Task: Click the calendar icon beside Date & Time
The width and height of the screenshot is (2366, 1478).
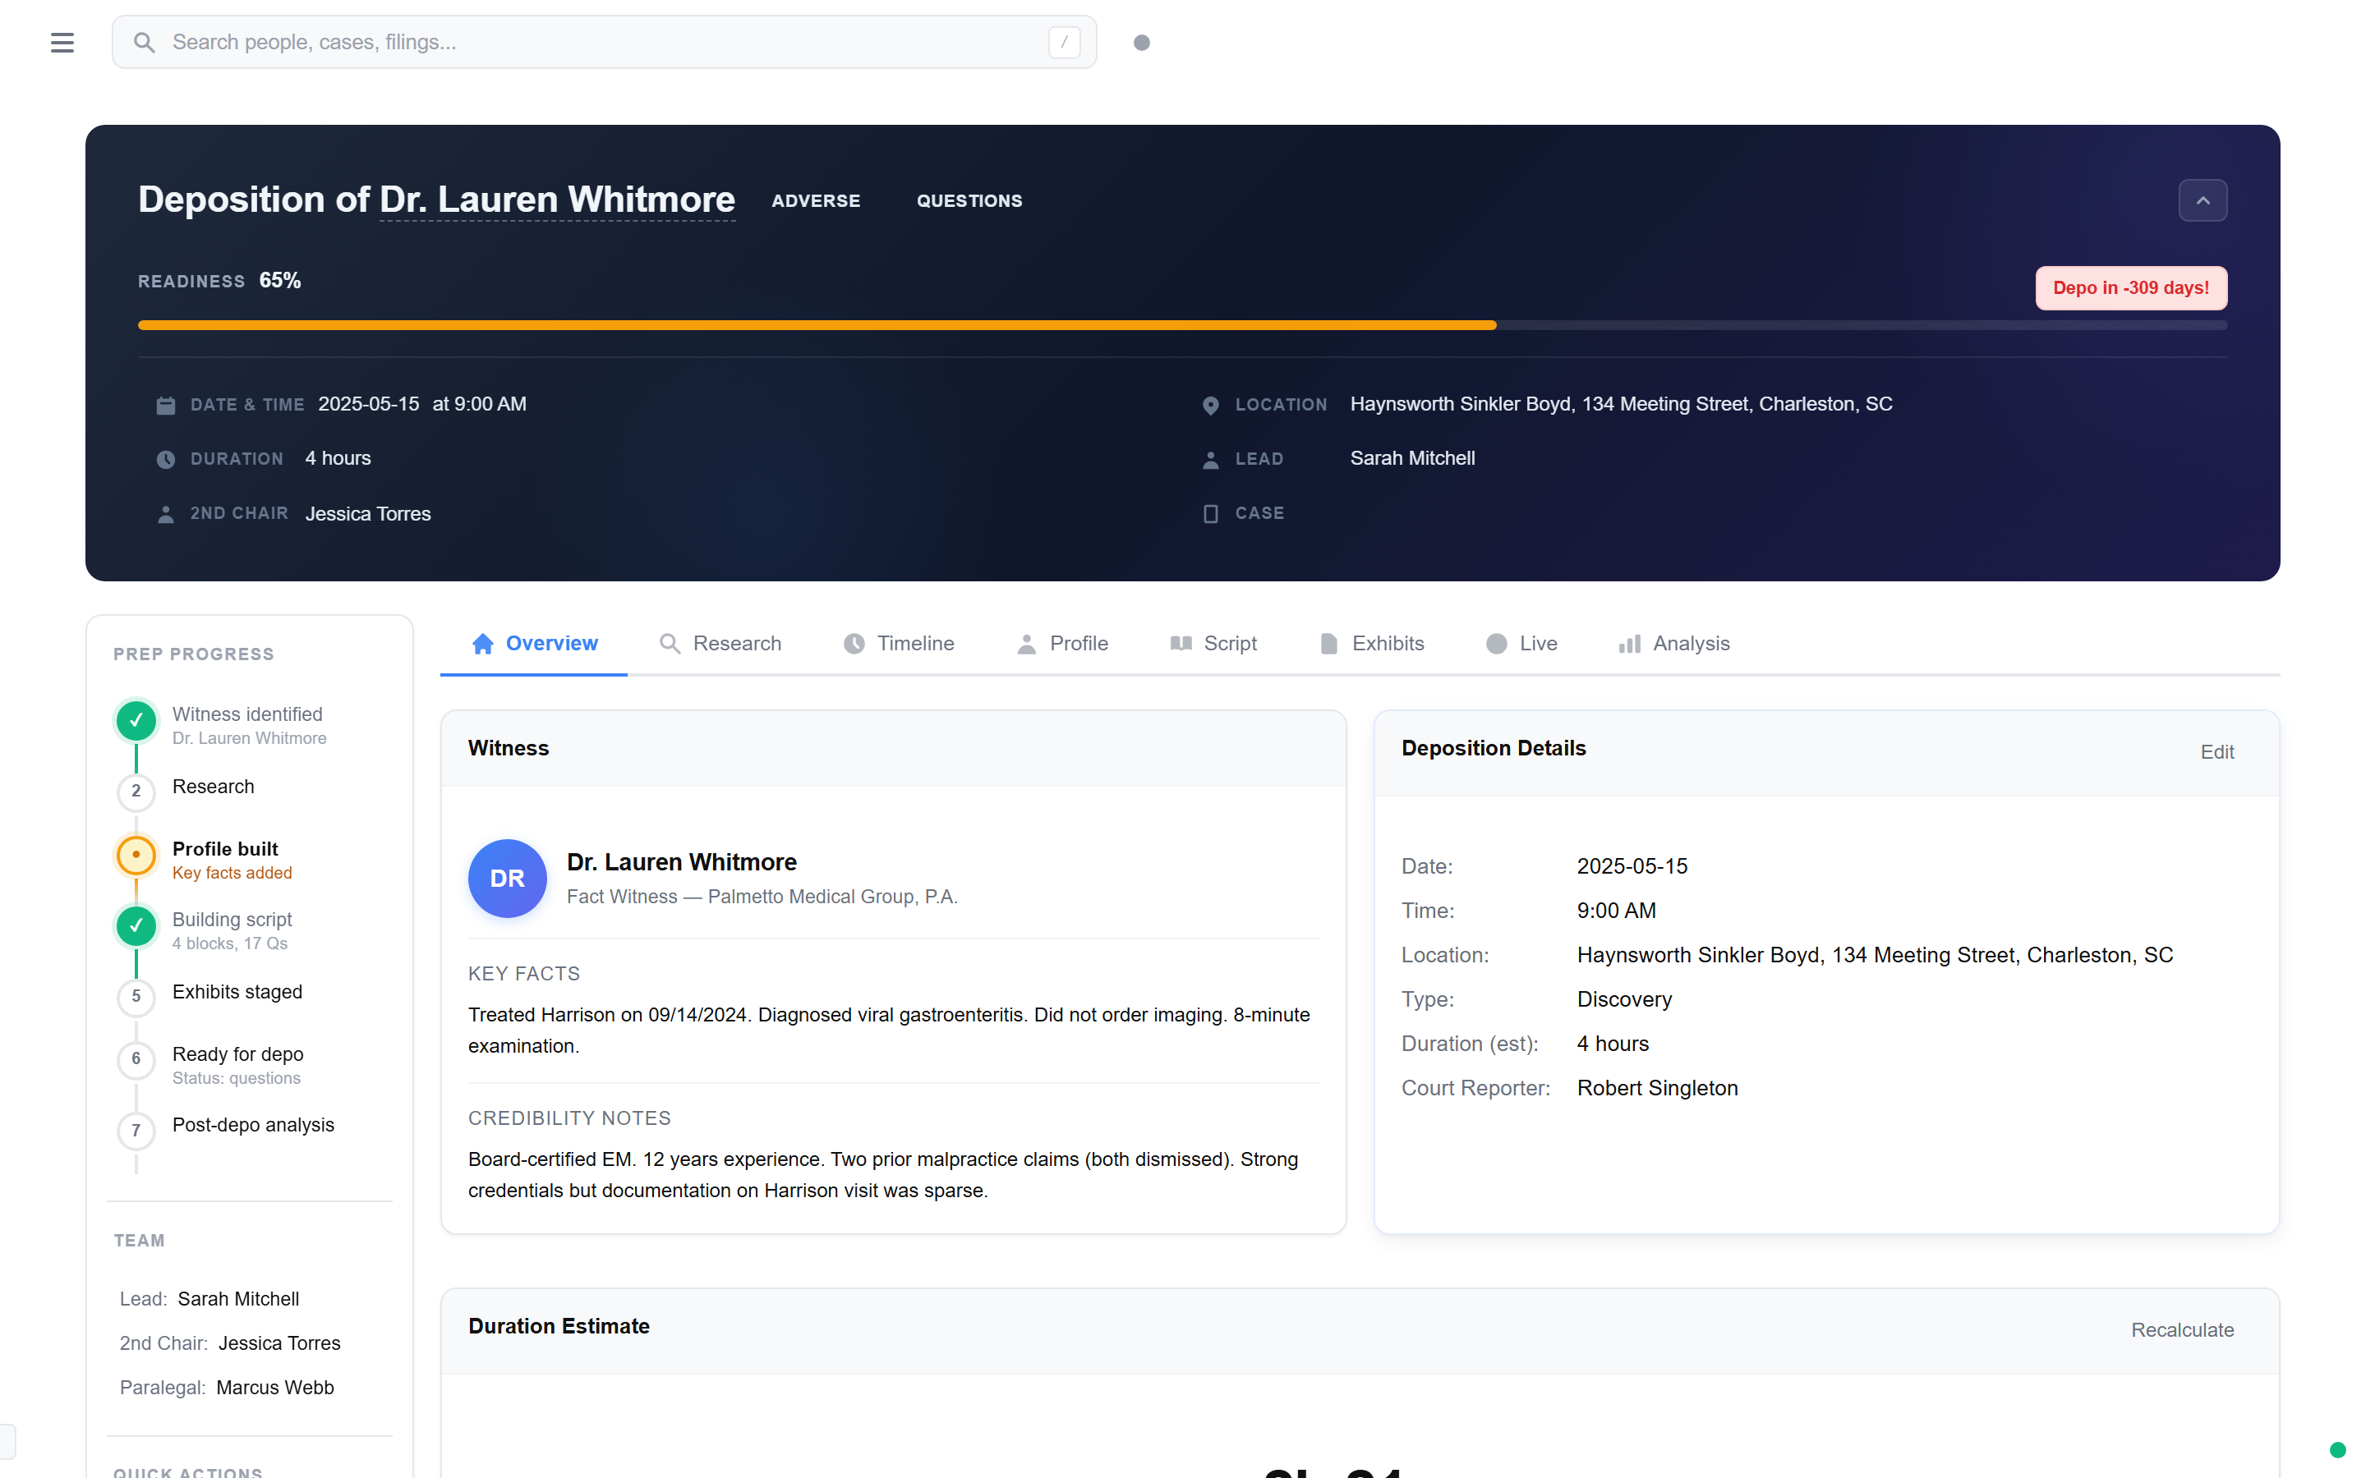Action: point(165,404)
